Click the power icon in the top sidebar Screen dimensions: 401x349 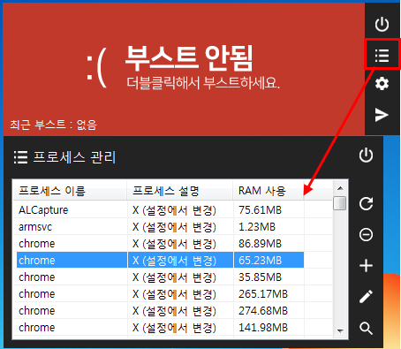[382, 24]
